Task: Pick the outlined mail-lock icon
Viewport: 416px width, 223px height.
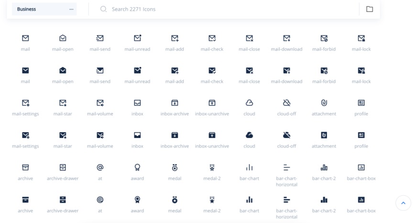Action: [x=361, y=38]
